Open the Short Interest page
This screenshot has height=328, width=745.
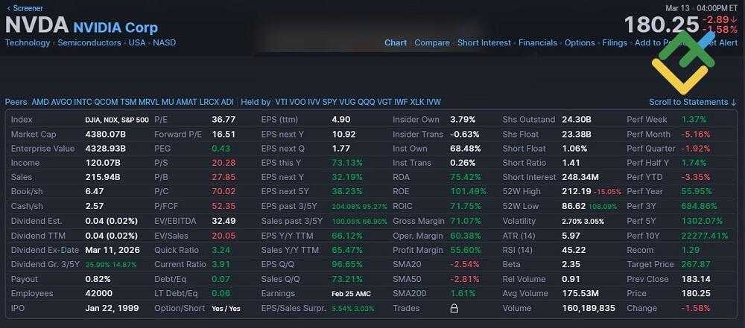[x=484, y=42]
